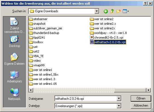
Task: Click the Abbrechen button
Action: [x=141, y=105]
